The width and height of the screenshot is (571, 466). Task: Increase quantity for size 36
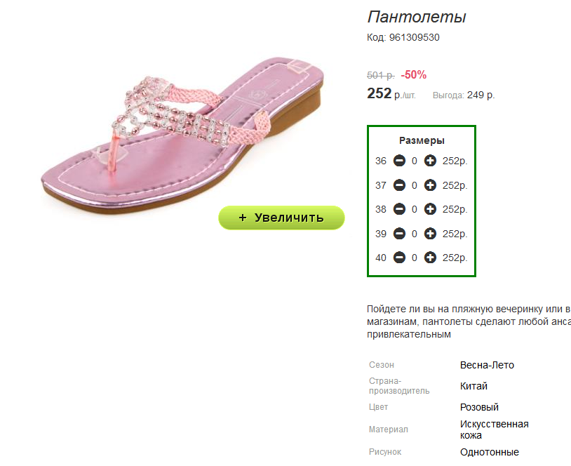pos(431,161)
